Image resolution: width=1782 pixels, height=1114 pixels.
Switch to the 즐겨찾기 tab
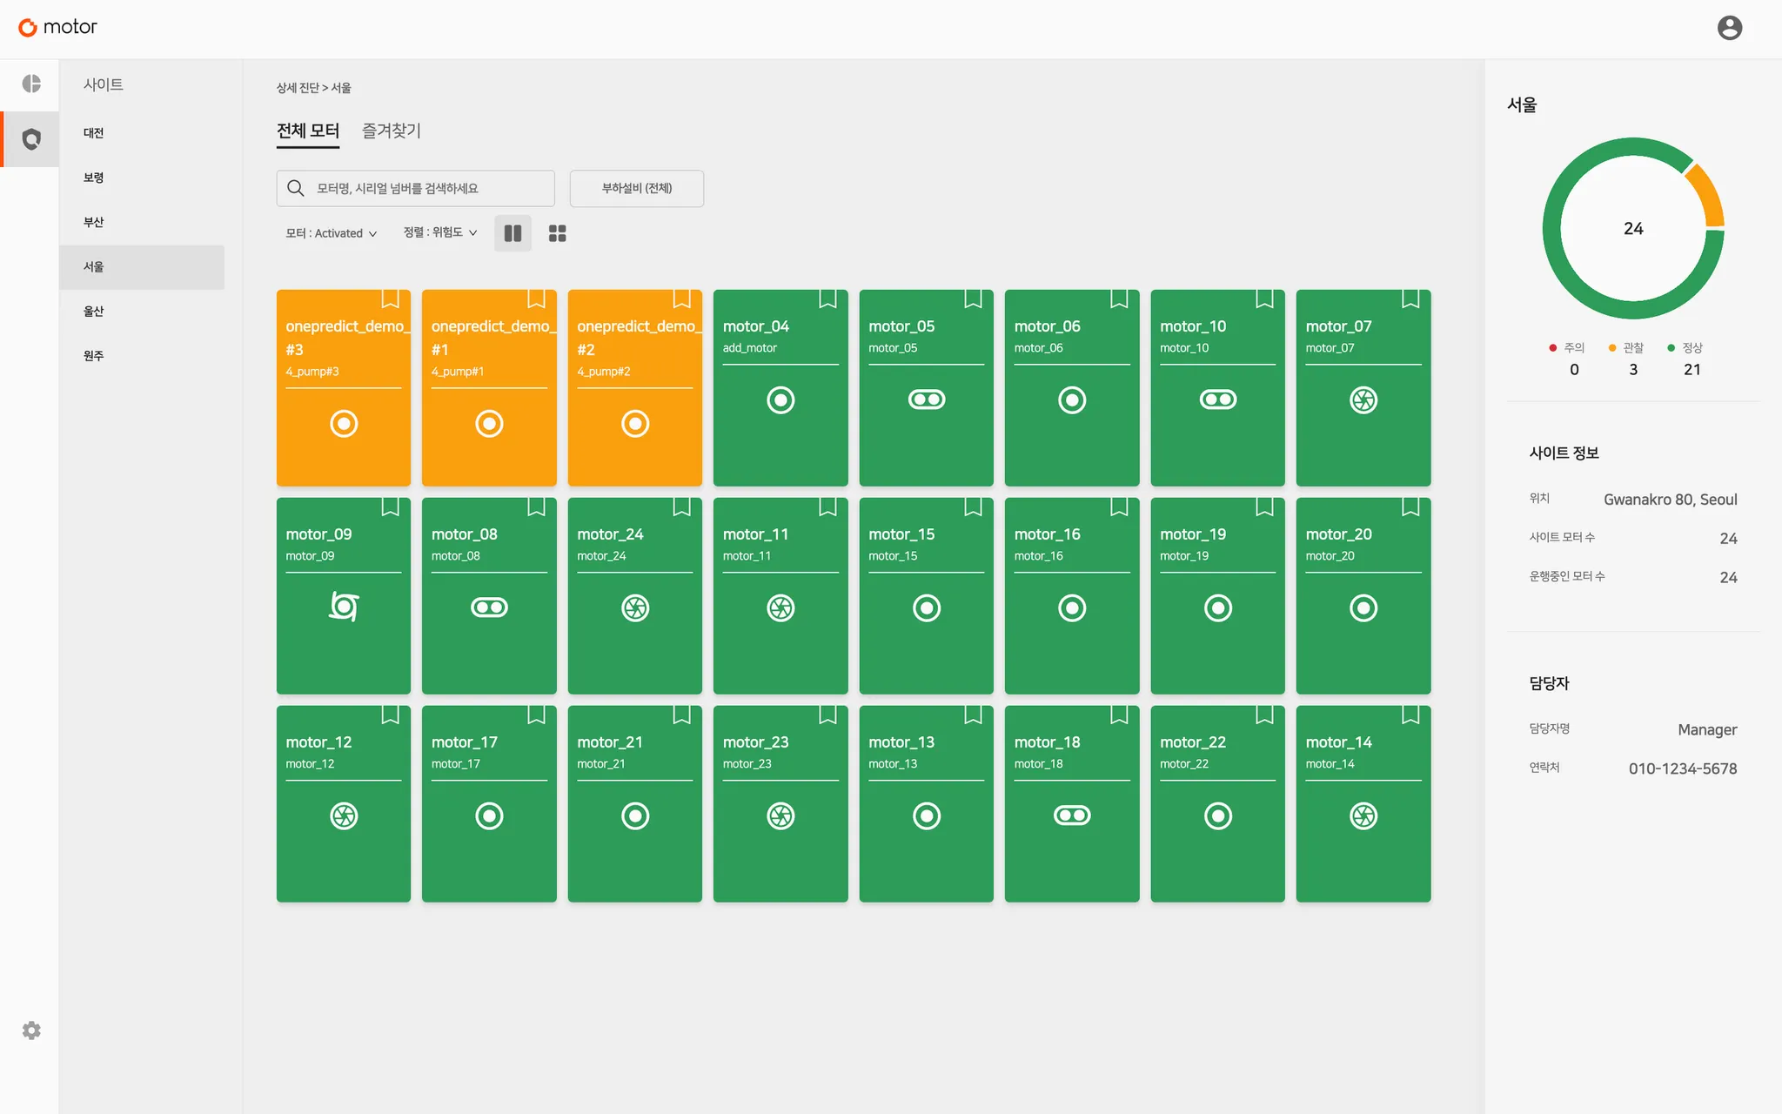click(x=391, y=131)
